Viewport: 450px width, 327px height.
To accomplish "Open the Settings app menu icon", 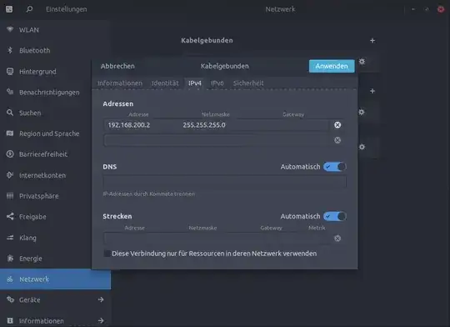I will 9,9.
